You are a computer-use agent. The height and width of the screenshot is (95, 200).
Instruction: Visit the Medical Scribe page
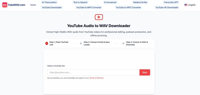point(140,2)
